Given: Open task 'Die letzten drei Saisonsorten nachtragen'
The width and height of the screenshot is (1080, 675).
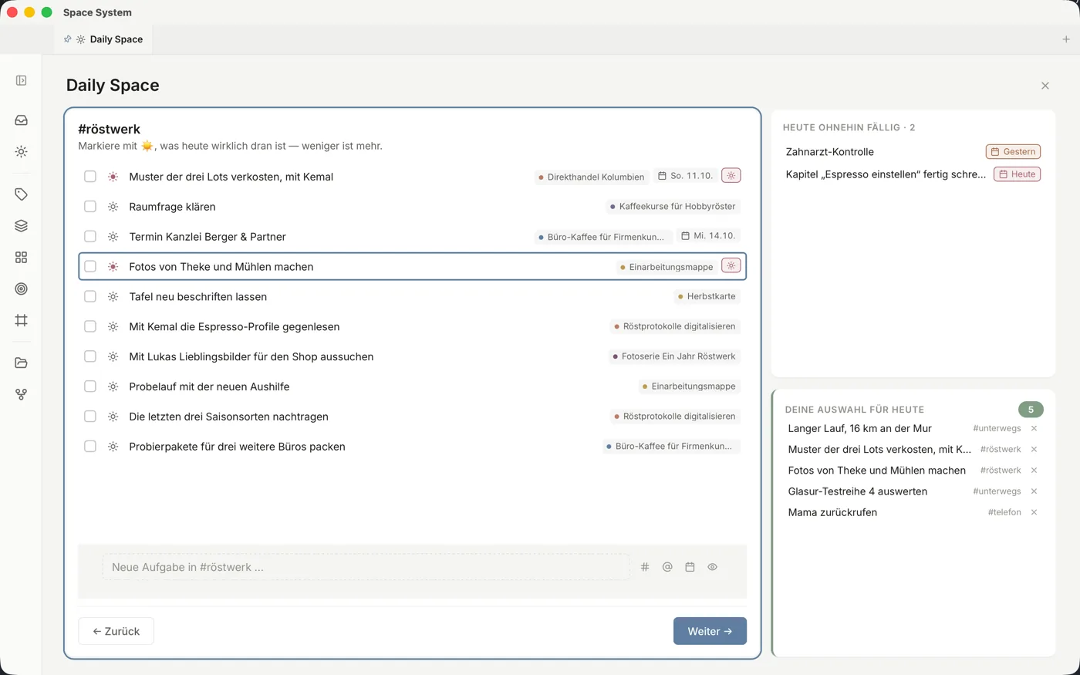Looking at the screenshot, I should (228, 417).
